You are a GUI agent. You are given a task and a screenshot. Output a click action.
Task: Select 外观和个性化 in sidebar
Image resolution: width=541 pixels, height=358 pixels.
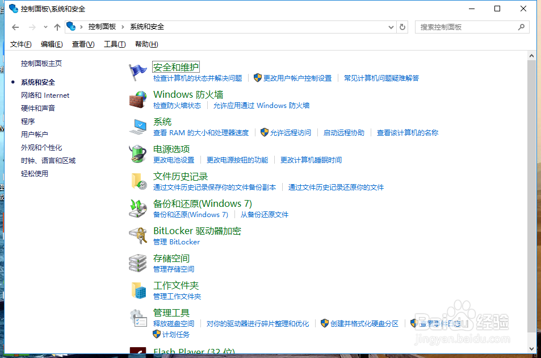(x=41, y=147)
